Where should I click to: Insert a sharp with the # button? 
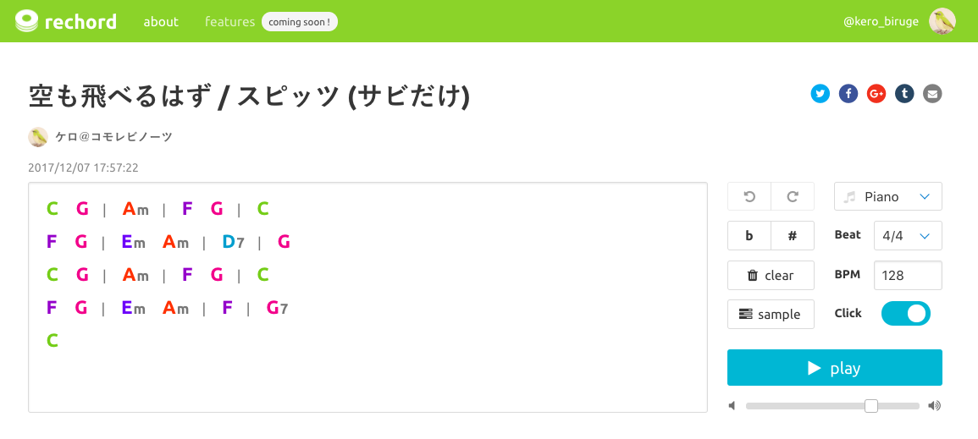coord(793,236)
